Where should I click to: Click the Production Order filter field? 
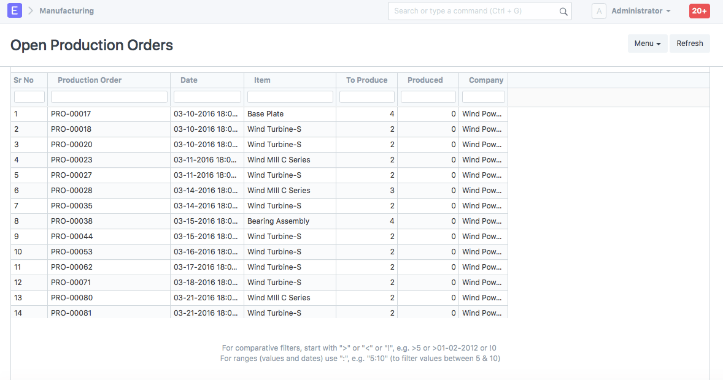[x=109, y=96]
